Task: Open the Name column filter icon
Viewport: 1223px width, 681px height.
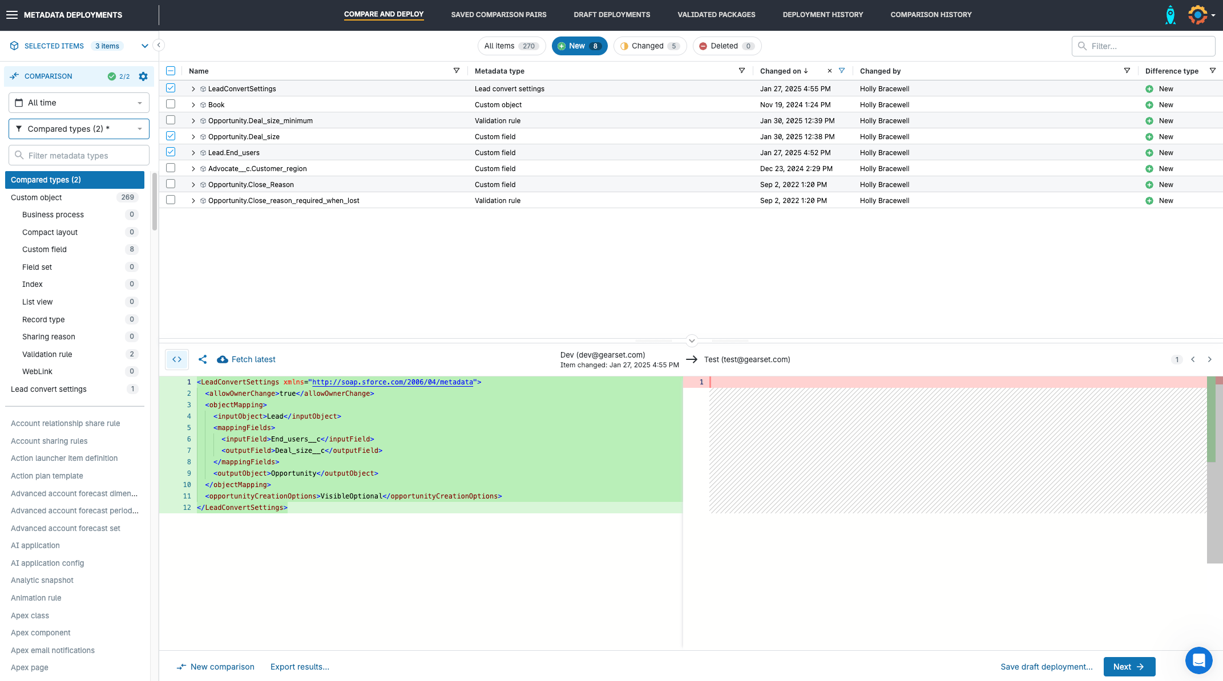Action: [x=457, y=71]
